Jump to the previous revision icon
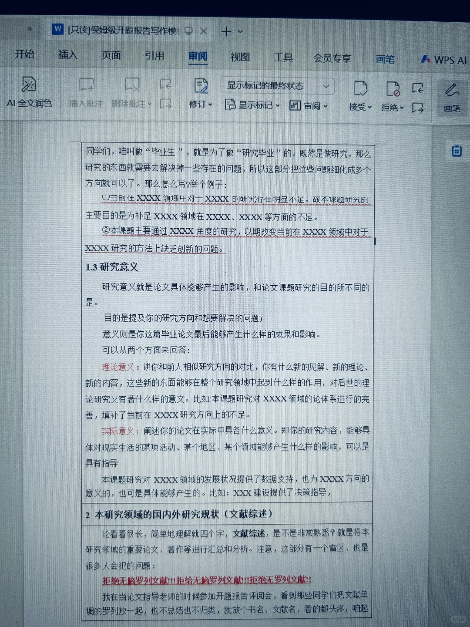470x627 pixels. click(418, 88)
